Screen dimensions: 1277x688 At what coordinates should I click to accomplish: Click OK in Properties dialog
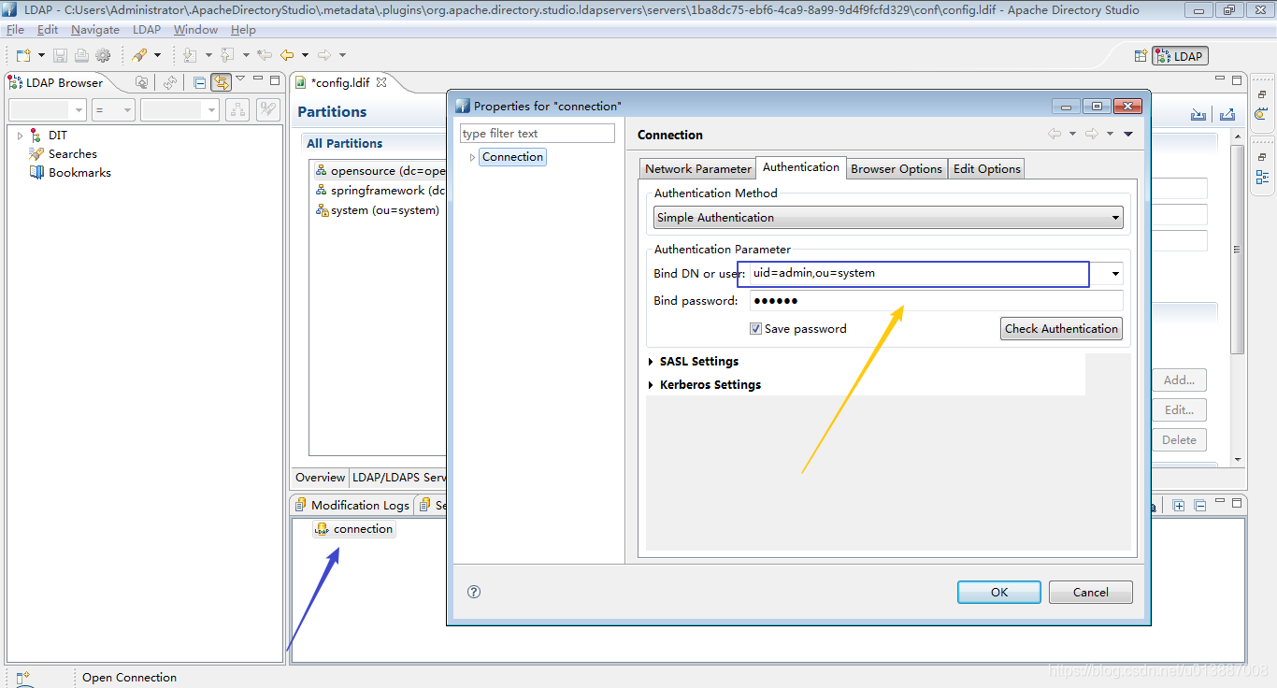999,592
